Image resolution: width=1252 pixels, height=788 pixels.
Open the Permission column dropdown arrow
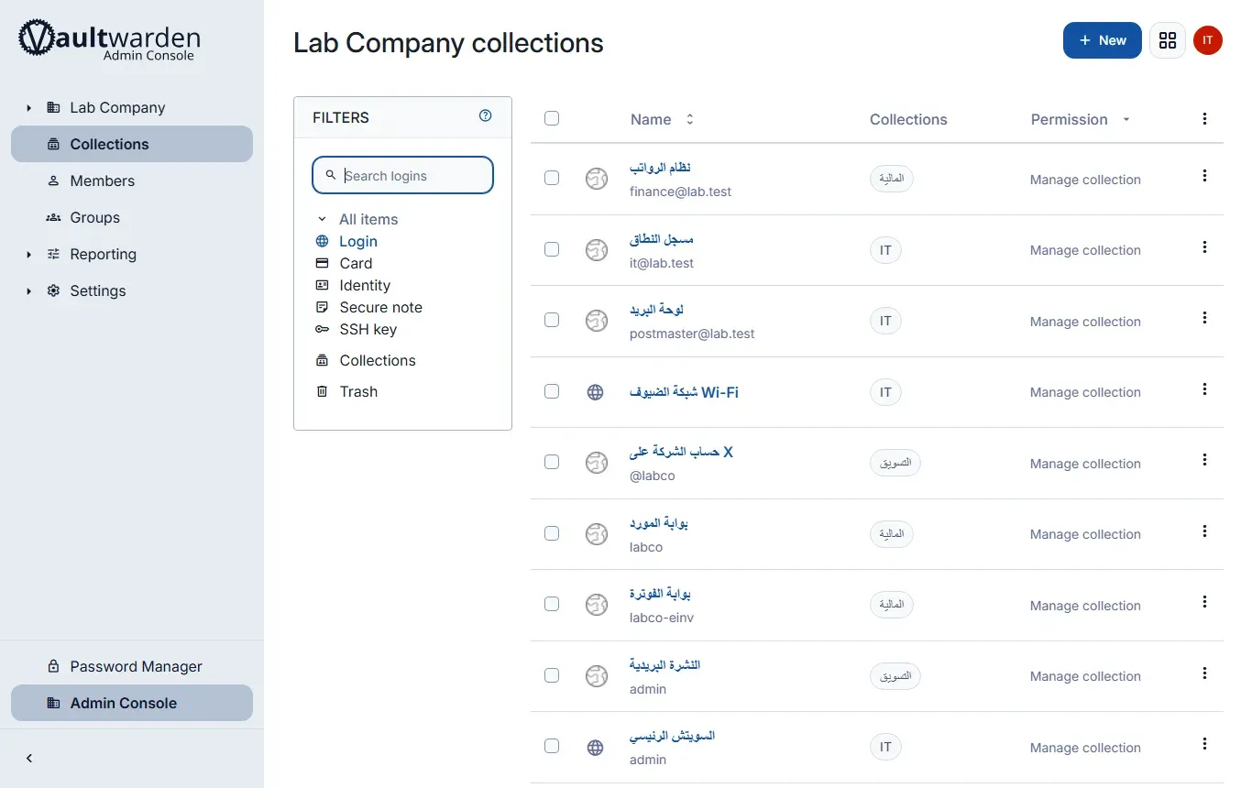(1126, 119)
